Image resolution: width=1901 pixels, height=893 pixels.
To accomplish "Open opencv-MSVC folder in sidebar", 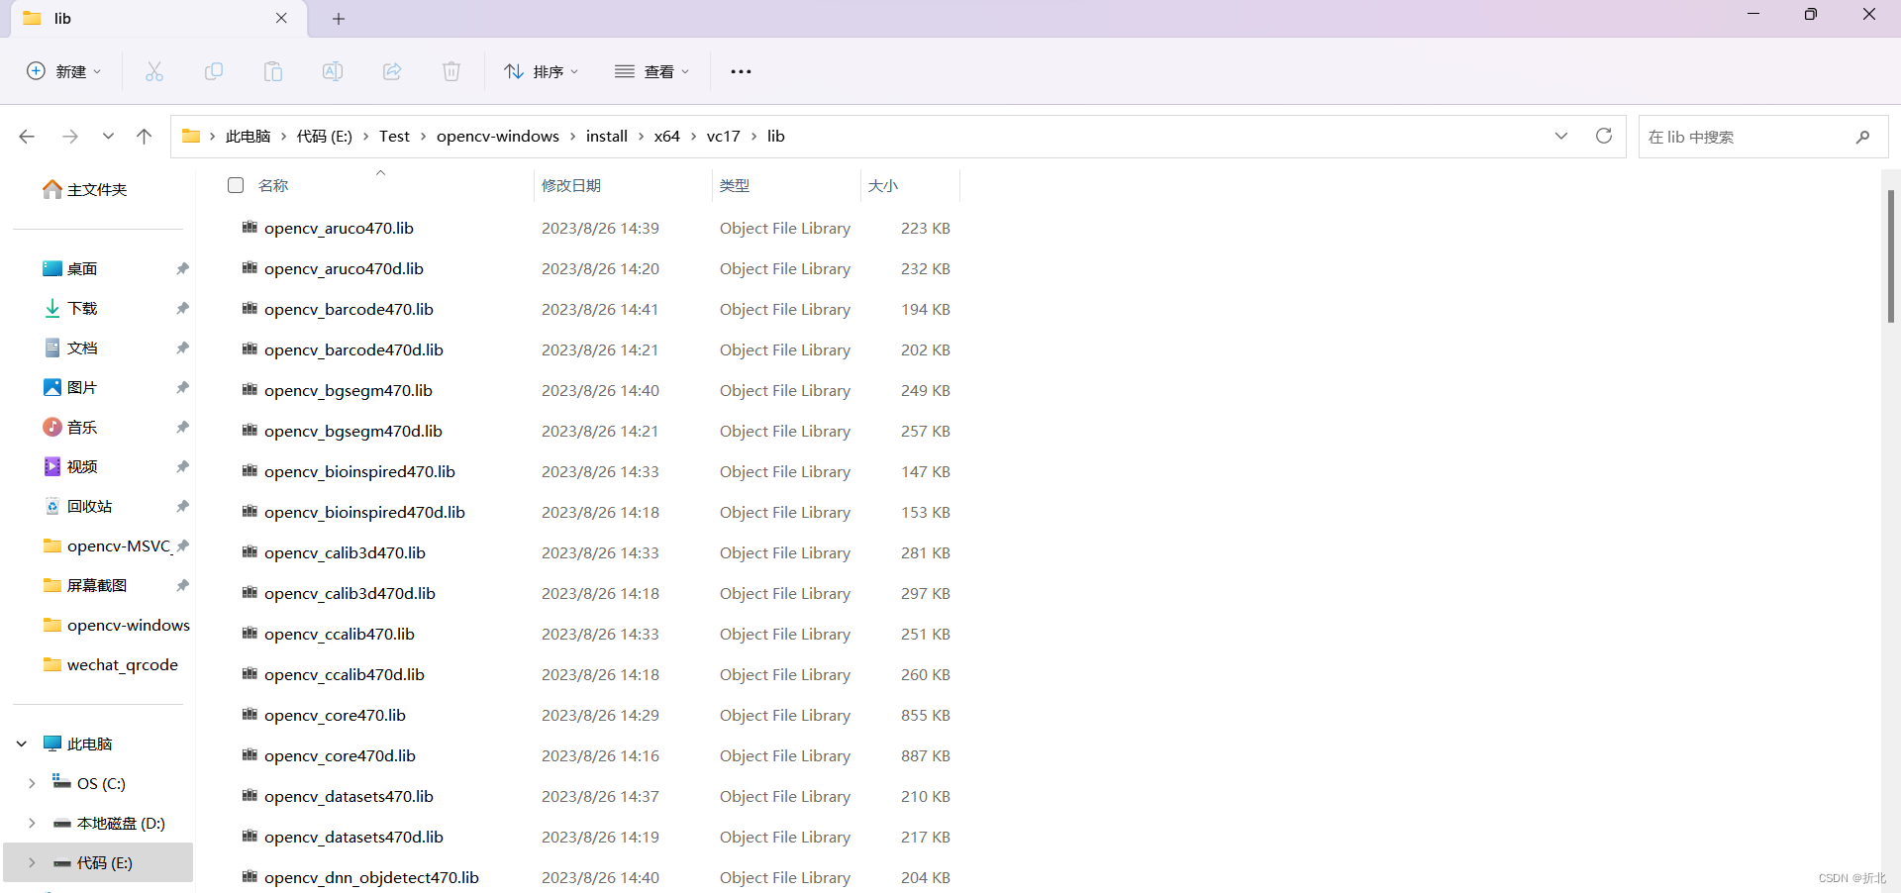I will (107, 546).
